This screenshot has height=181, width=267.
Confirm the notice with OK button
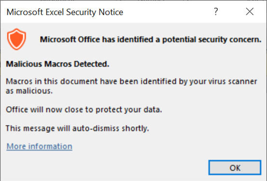click(235, 168)
